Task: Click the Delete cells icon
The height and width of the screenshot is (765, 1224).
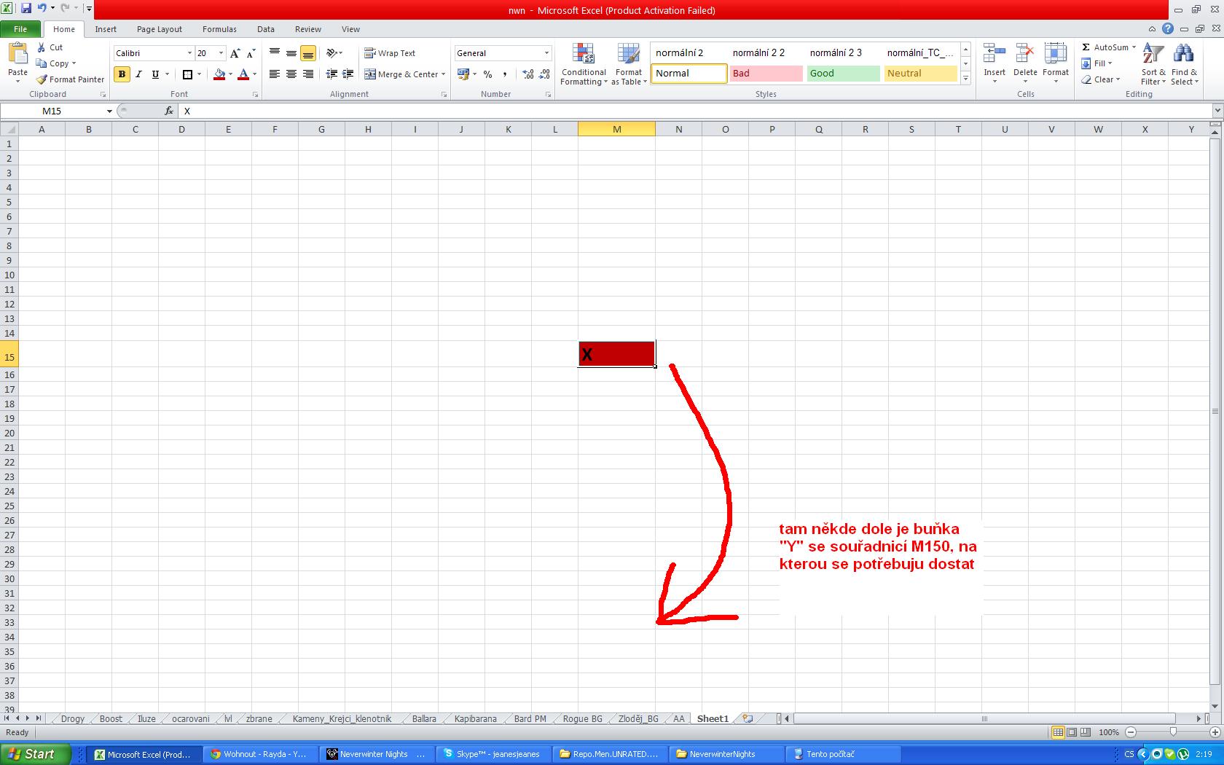Action: pos(1024,55)
